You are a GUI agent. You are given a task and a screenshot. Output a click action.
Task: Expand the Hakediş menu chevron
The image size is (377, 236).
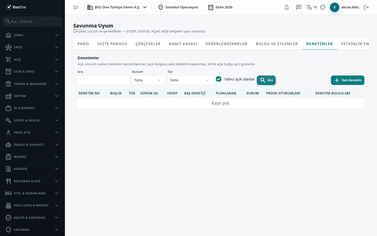click(x=57, y=169)
